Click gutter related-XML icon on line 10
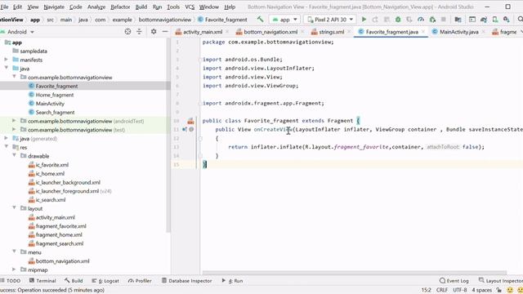The image size is (523, 294). click(x=190, y=121)
